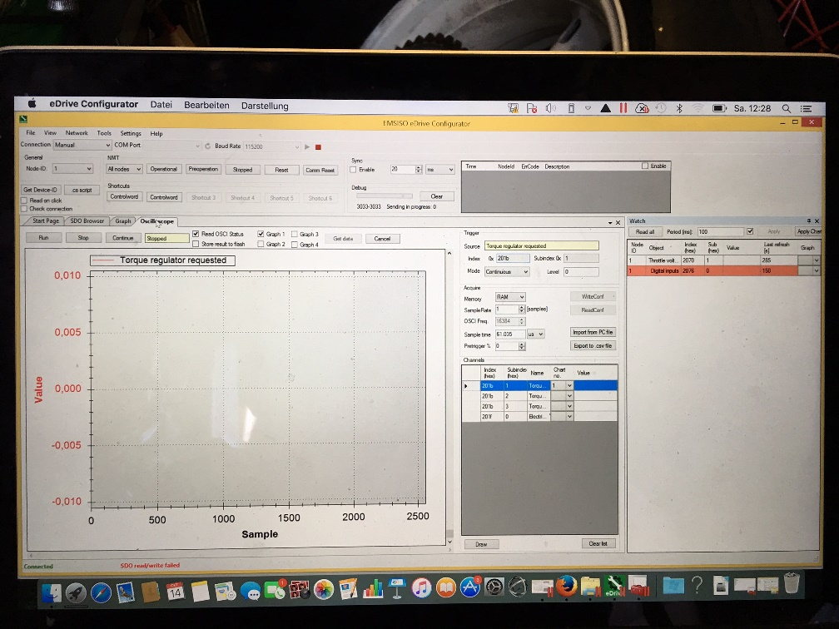This screenshot has height=629, width=839.
Task: Click the eDrive app icon in dock
Action: [x=614, y=587]
